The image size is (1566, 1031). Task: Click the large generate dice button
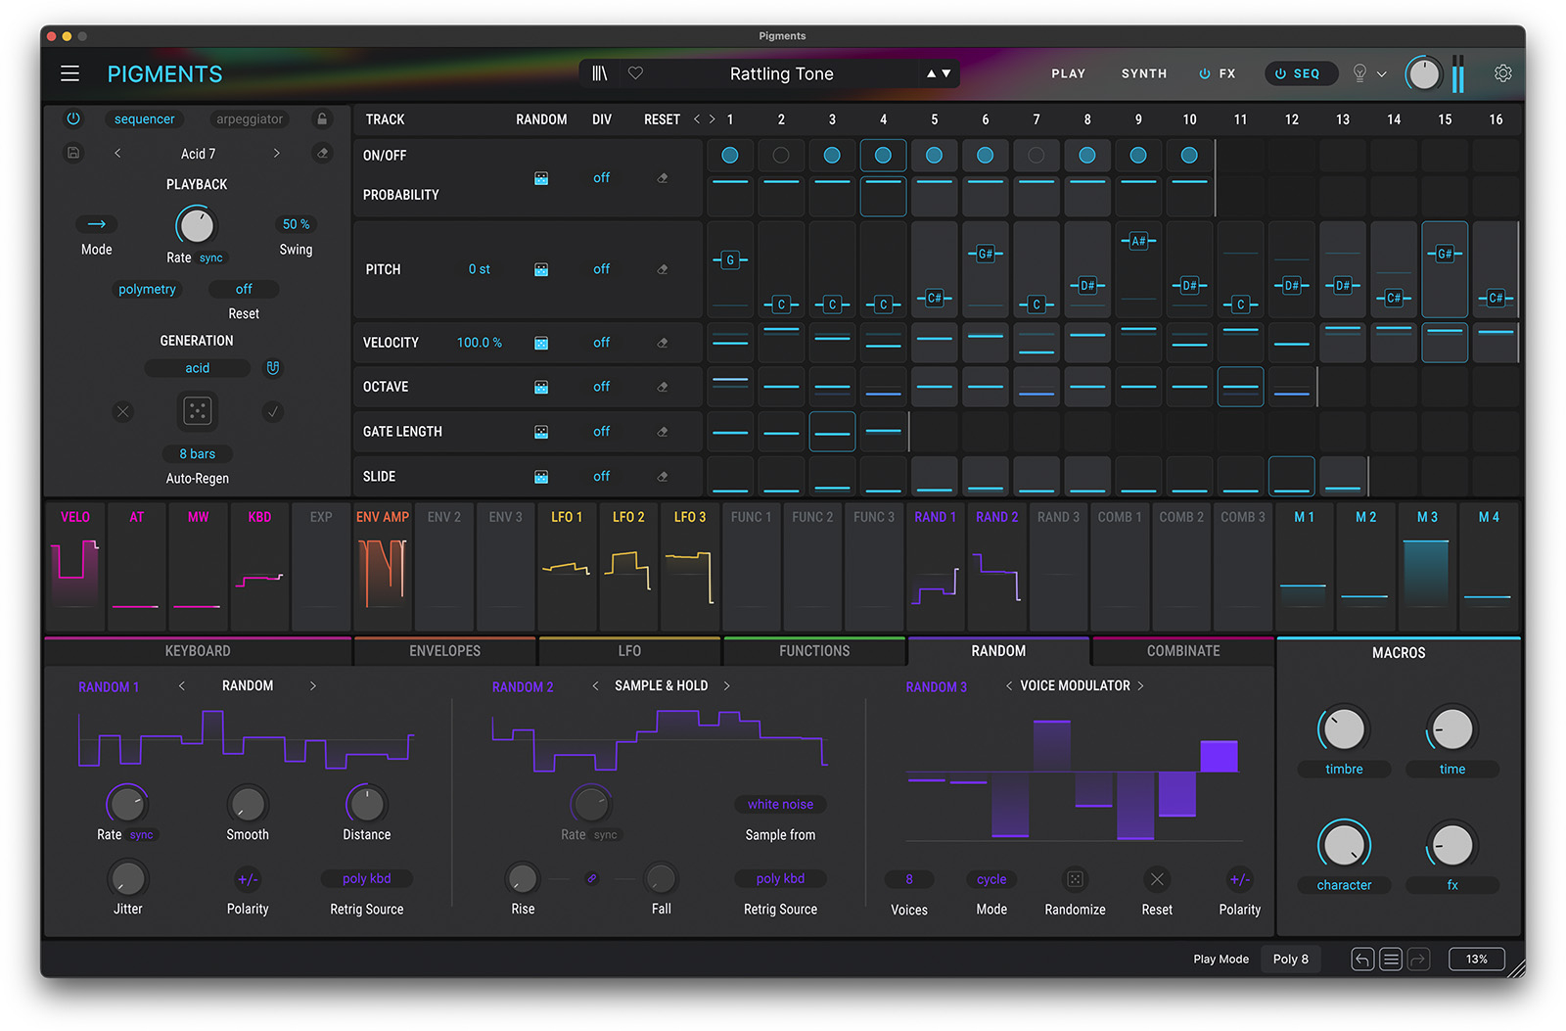pyautogui.click(x=197, y=411)
